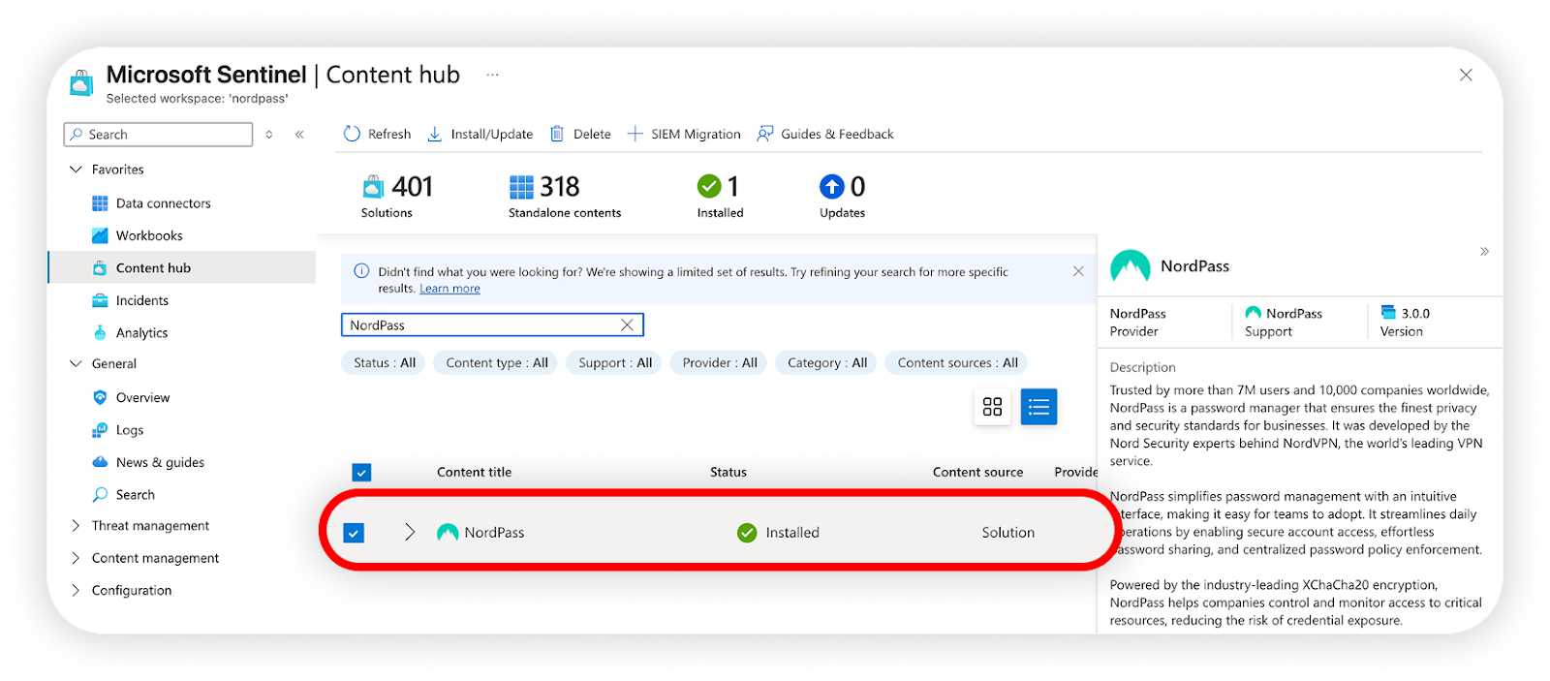Viewport: 1550px width, 681px height.
Task: Click the 0 Updates counter
Action: (x=843, y=197)
